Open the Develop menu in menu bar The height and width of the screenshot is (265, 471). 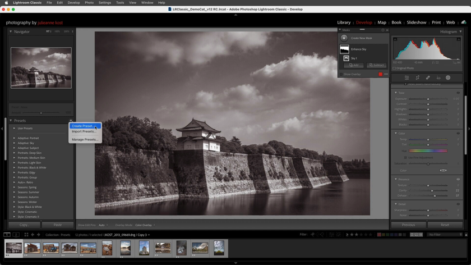73,3
